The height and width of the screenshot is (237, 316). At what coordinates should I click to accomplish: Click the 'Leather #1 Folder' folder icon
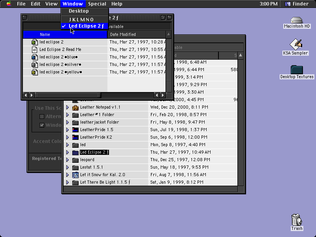click(x=75, y=115)
